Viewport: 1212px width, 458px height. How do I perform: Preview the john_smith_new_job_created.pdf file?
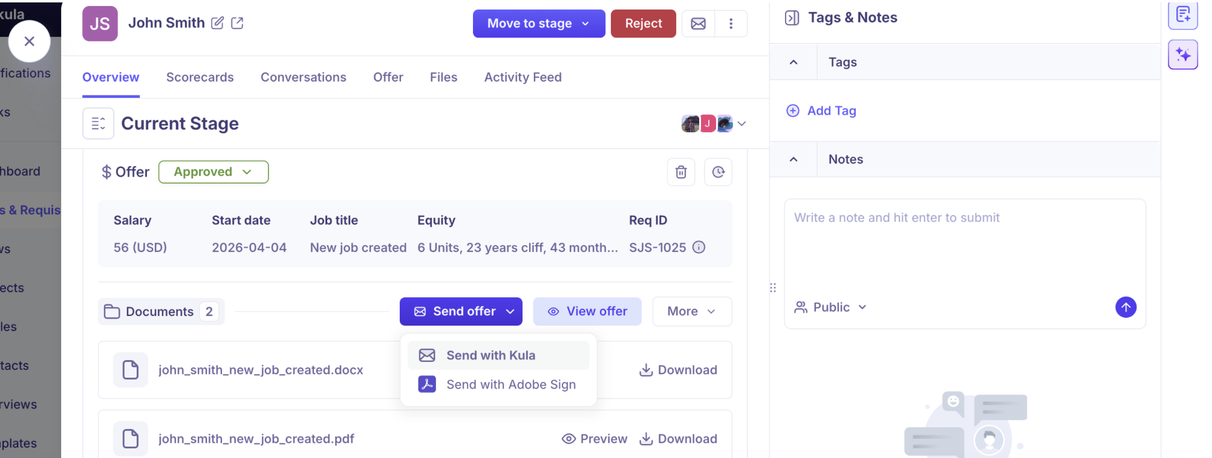(595, 439)
